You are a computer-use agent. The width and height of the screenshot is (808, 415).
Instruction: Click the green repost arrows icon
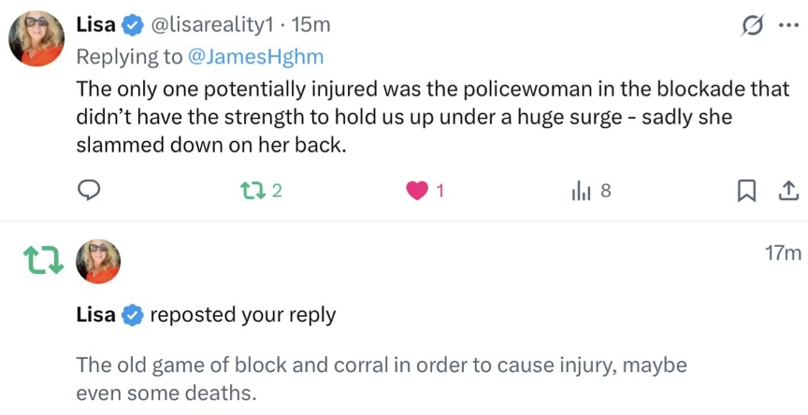point(252,191)
